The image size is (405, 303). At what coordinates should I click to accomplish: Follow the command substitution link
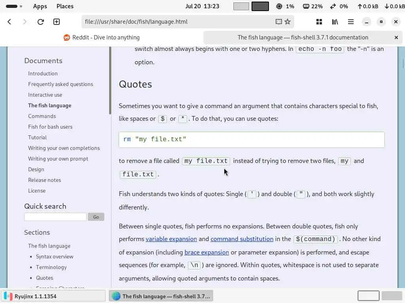click(x=242, y=239)
